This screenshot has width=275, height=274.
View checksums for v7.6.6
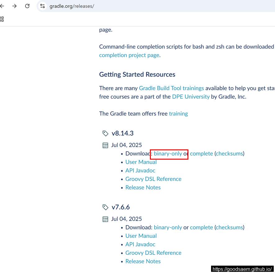tap(229, 228)
